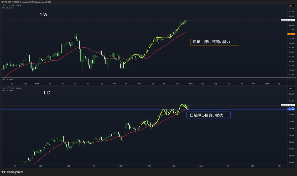The image size is (297, 176).
Task: Click the daily chart SMA (20, close) legend
Action: [x=8, y=90]
